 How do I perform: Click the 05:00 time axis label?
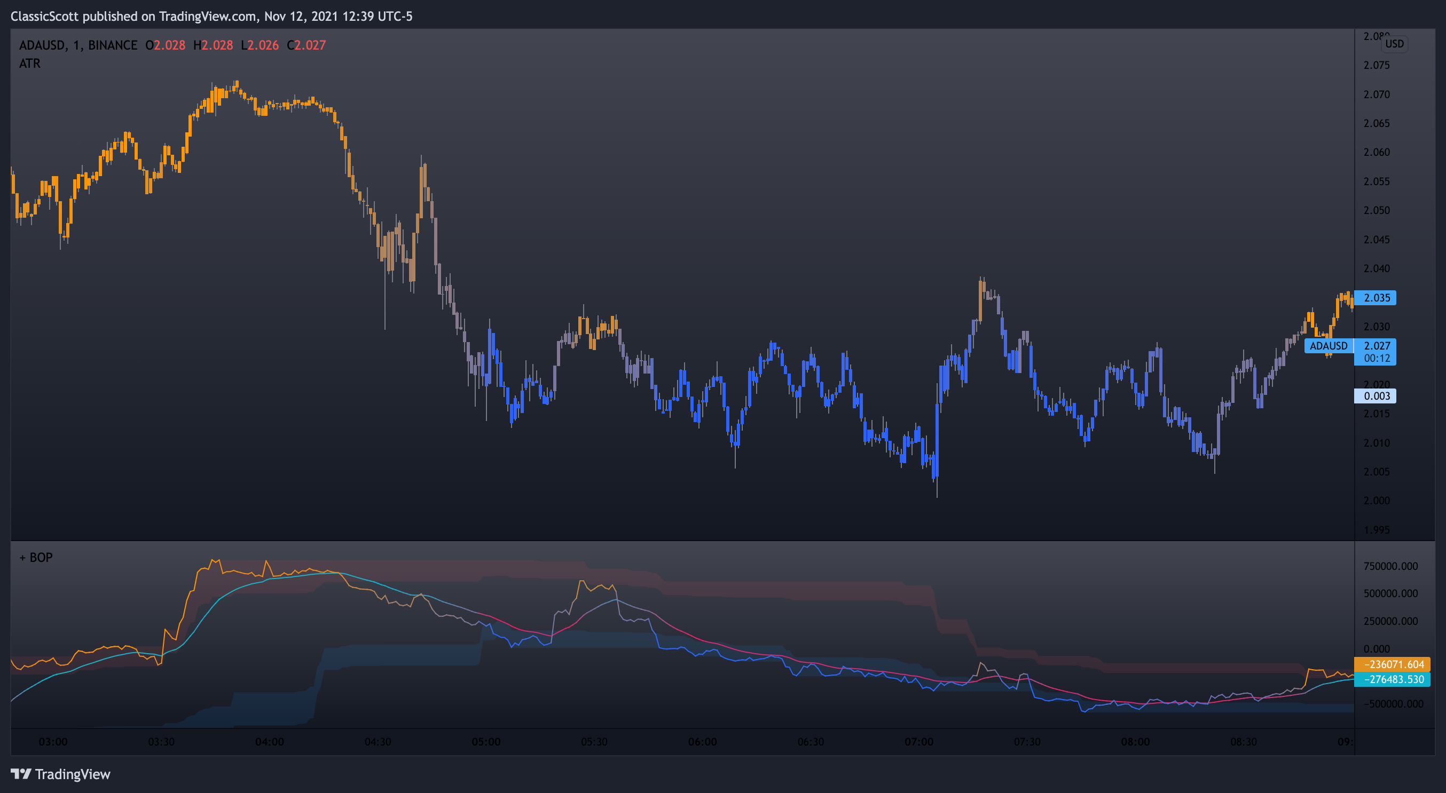(485, 742)
